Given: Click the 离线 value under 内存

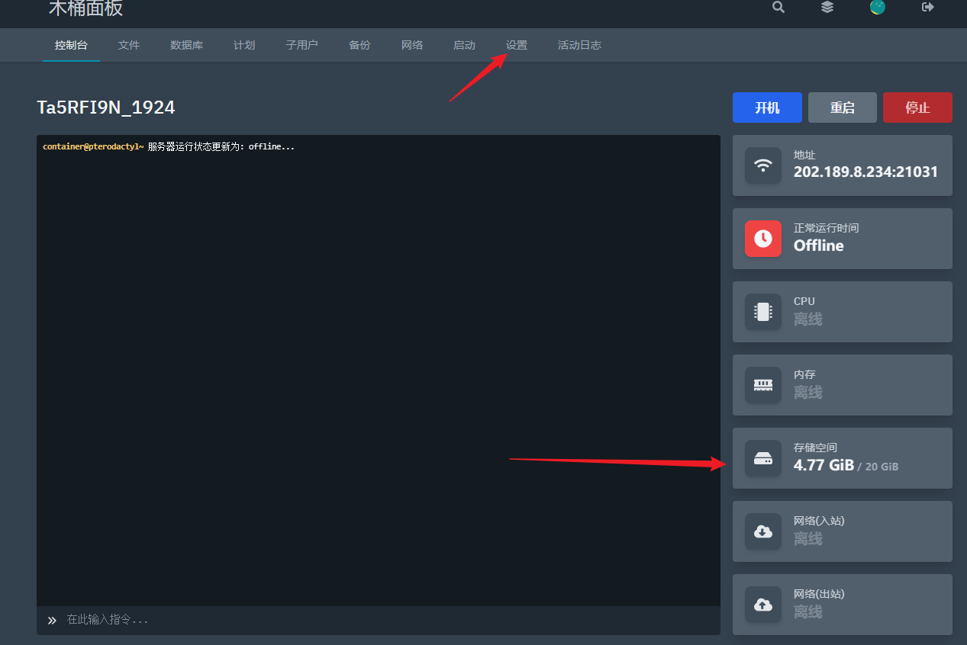Looking at the screenshot, I should tap(807, 392).
